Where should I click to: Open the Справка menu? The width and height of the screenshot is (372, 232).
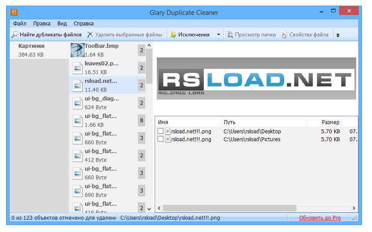(x=83, y=24)
